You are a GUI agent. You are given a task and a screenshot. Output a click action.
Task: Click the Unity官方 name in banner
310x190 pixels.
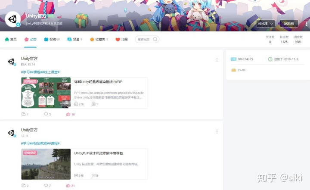[36, 16]
